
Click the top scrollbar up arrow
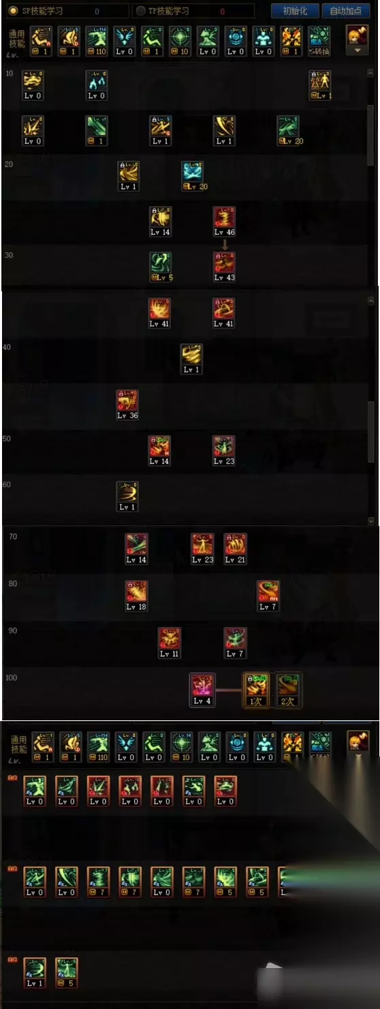tap(370, 72)
